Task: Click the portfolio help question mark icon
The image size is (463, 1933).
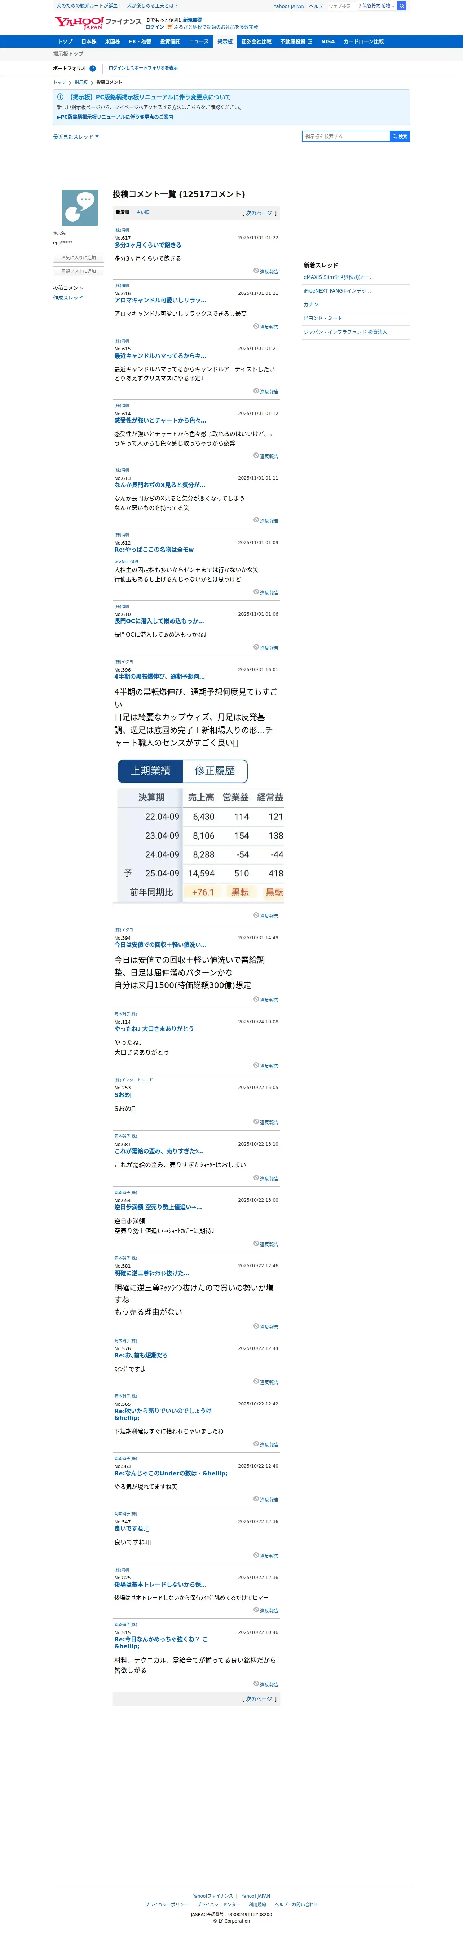Action: (93, 68)
